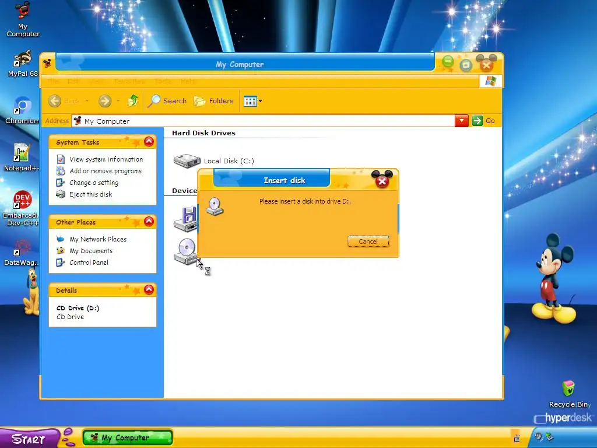This screenshot has height=448, width=597.
Task: Collapse the Details panel
Action: click(x=149, y=289)
